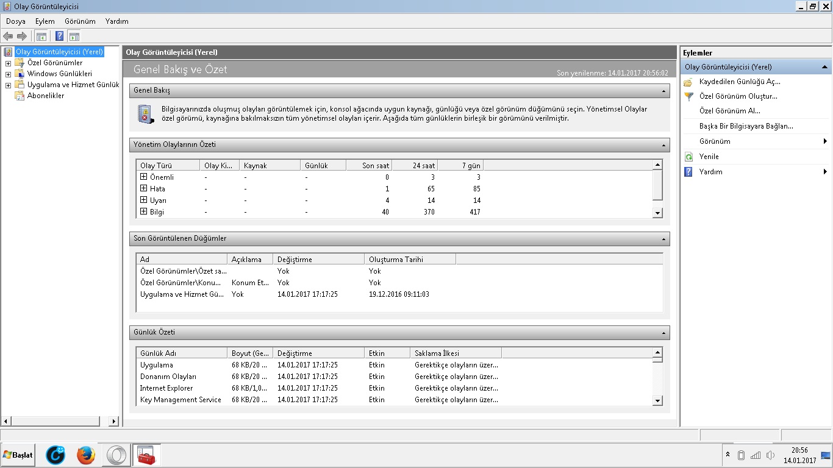Select Olay Görüntüleyicisi (Yerel) tree root
The width and height of the screenshot is (833, 468).
point(59,52)
